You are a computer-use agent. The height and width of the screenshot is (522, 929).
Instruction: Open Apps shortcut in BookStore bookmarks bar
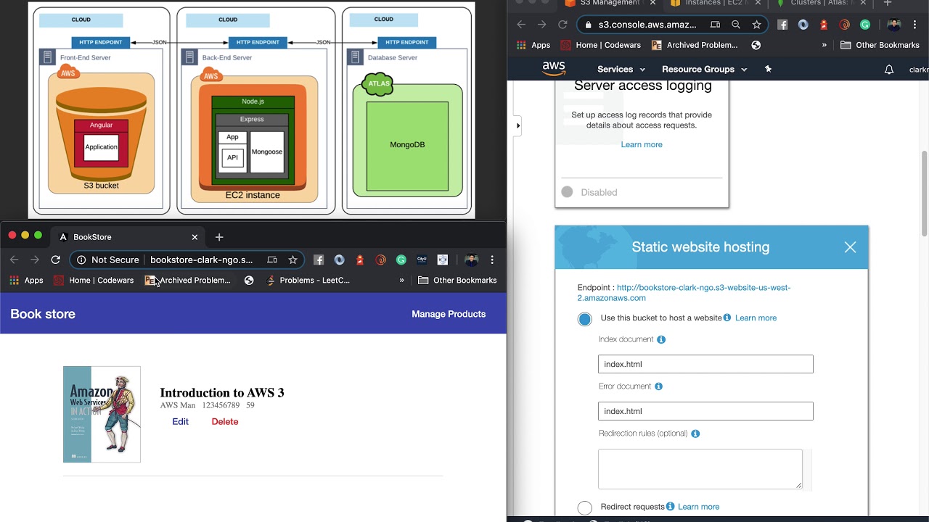[x=26, y=280]
